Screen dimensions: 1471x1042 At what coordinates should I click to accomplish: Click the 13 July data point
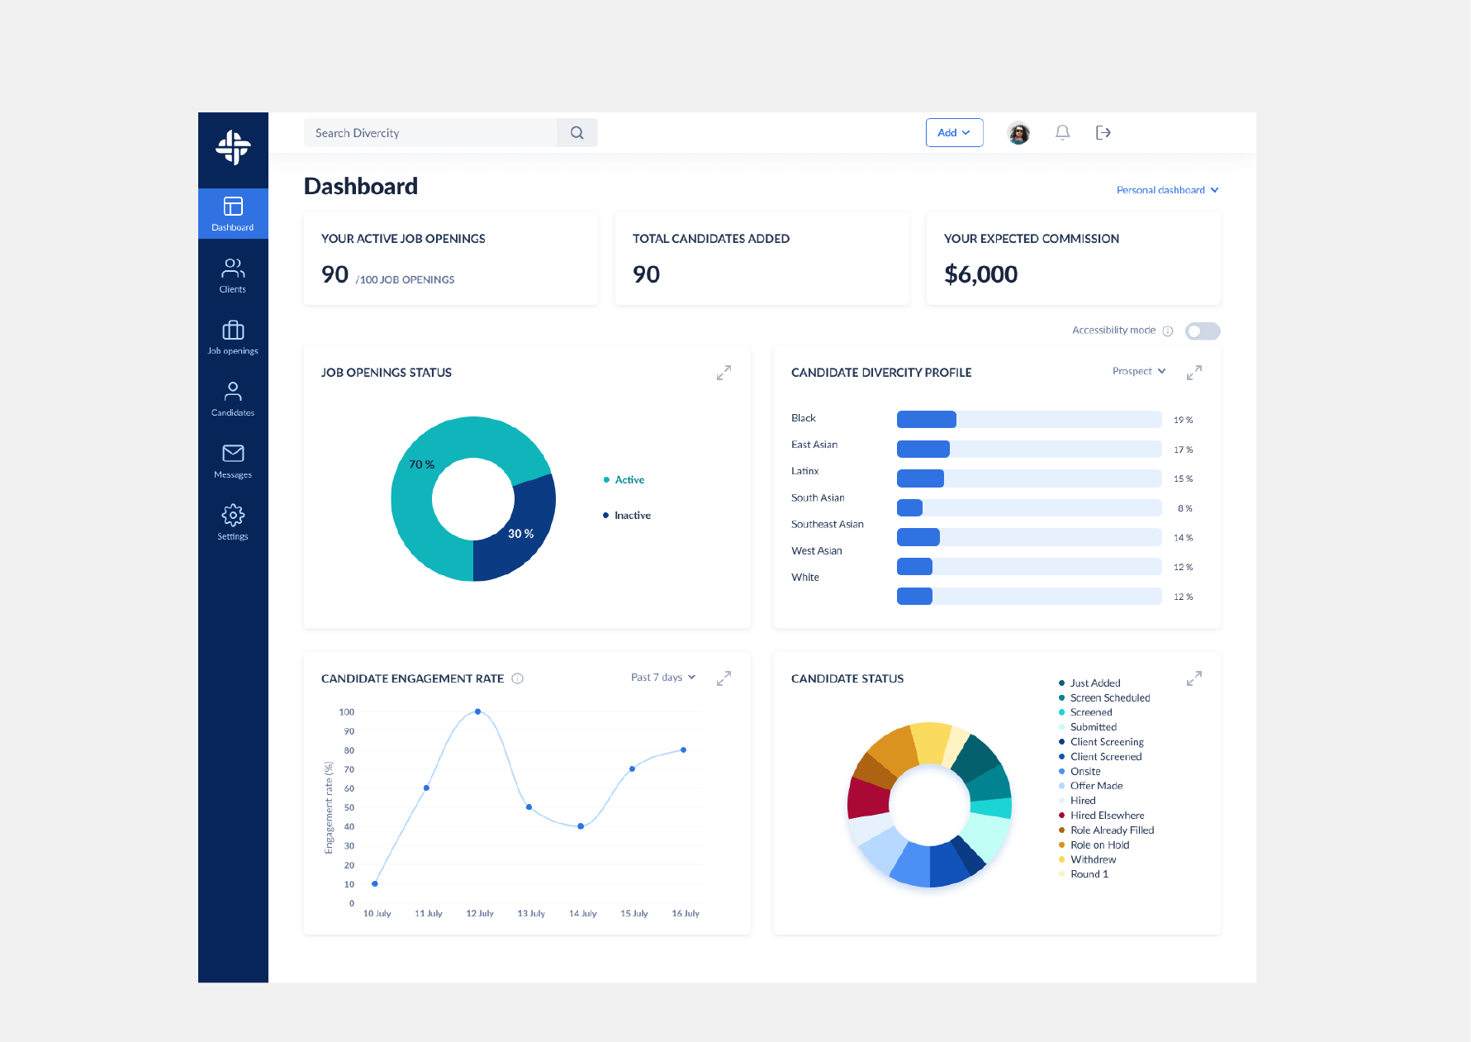529,807
